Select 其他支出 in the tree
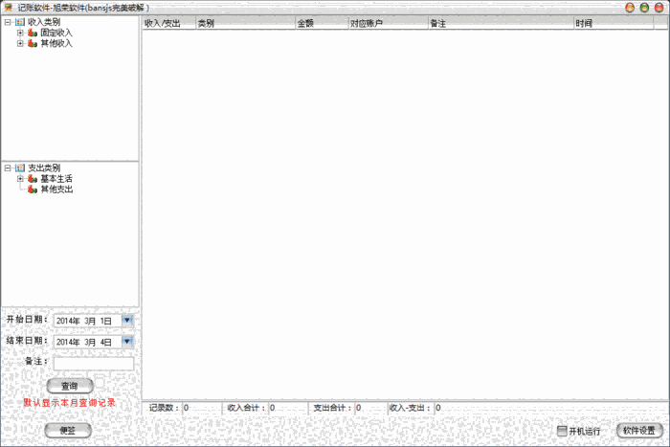Viewport: 670px width, 447px height. tap(56, 190)
